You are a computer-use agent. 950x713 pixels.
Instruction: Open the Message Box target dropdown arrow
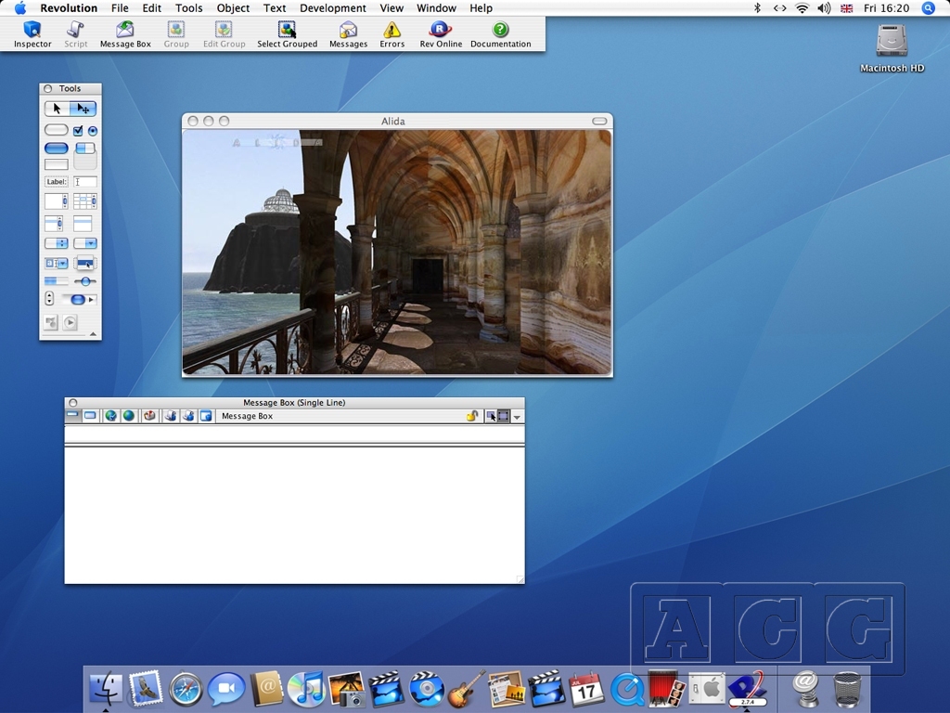tap(517, 417)
